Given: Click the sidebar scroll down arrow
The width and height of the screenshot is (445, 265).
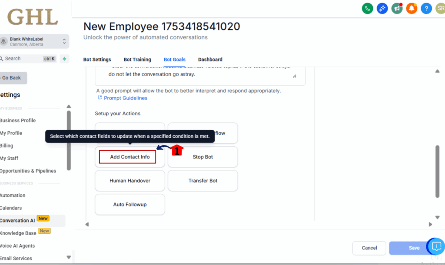Looking at the screenshot, I should [69, 257].
